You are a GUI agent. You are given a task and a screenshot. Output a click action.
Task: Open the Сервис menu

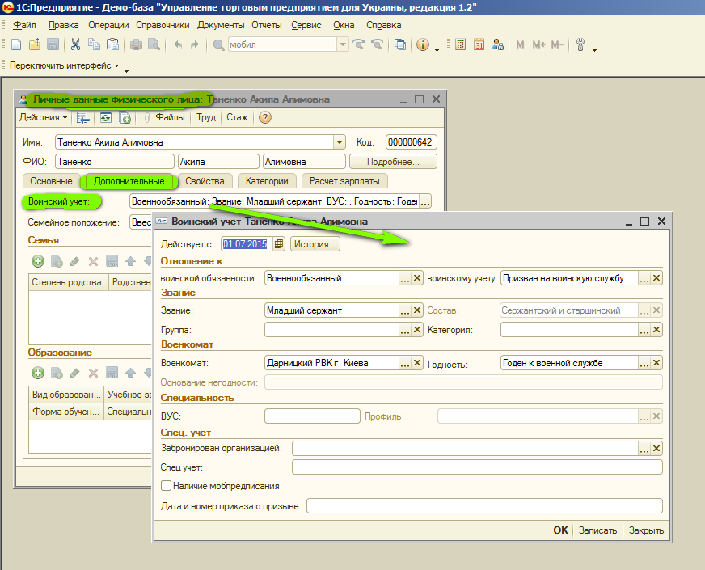coord(306,25)
